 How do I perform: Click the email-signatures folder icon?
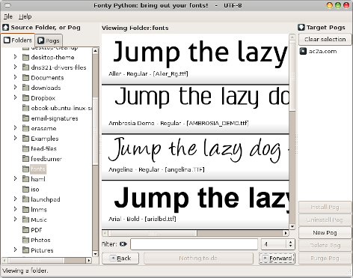(25, 118)
